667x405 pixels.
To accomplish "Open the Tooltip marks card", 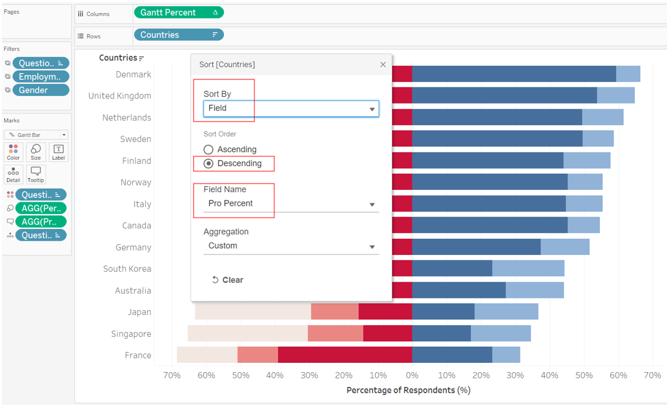I will pyautogui.click(x=36, y=174).
